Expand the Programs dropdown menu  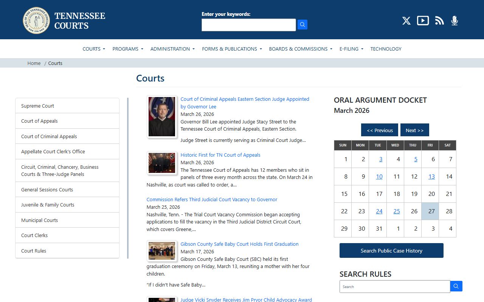click(x=128, y=49)
